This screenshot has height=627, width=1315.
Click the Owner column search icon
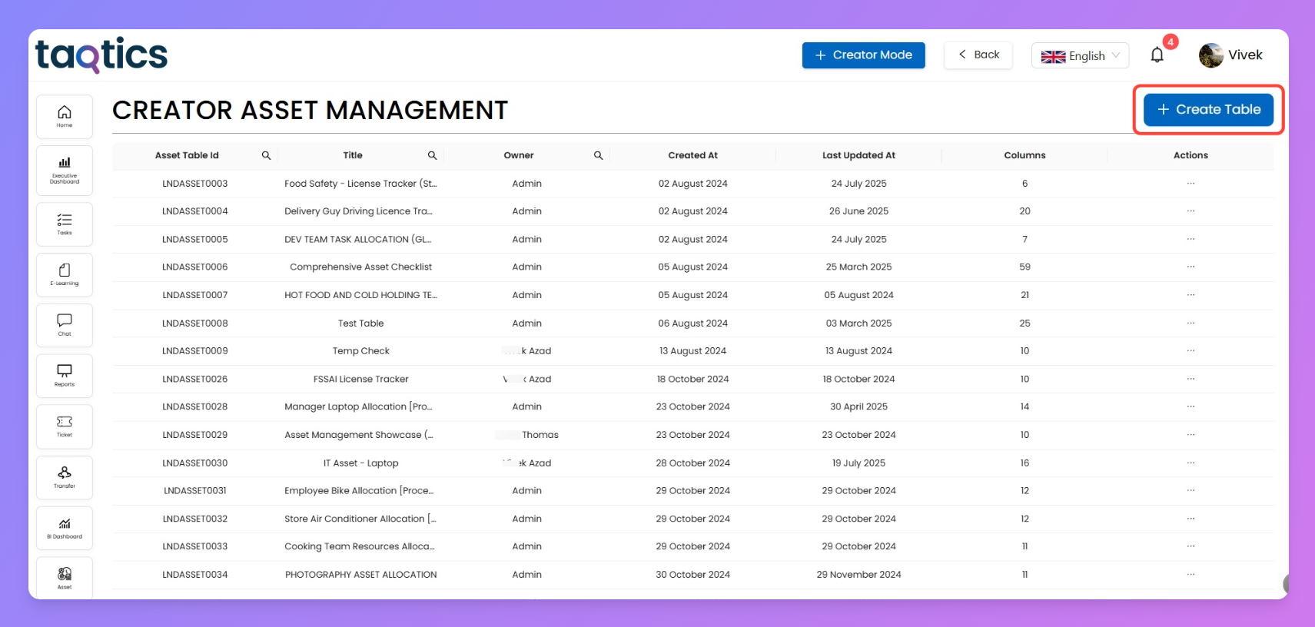click(598, 155)
